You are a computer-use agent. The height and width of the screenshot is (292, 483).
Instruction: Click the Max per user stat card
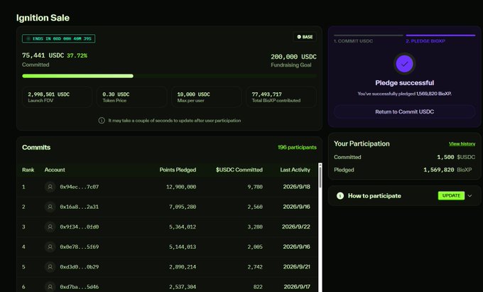[x=207, y=97]
